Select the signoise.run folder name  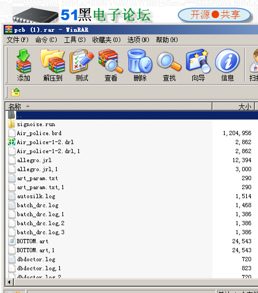click(x=36, y=125)
